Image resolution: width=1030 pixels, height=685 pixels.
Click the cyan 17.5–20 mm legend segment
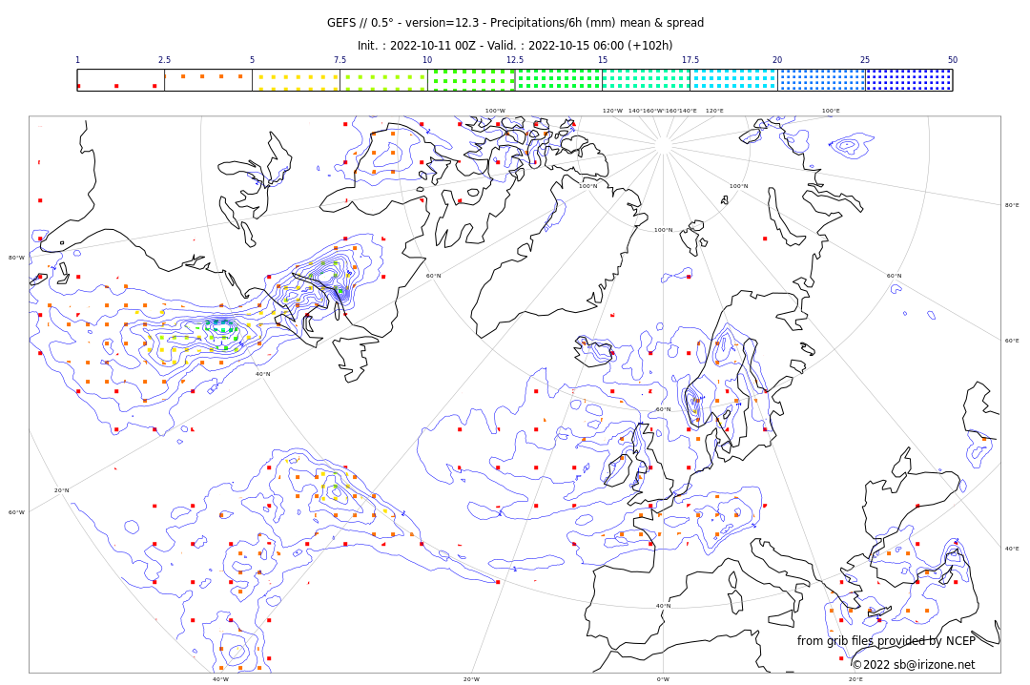point(733,80)
